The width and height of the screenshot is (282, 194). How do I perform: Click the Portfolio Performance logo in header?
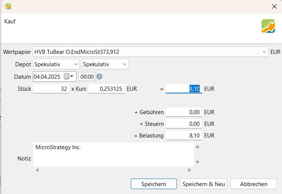click(x=268, y=26)
